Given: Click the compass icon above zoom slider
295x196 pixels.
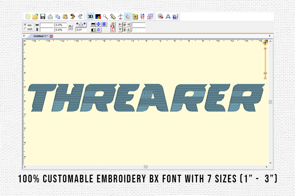Looking at the screenshot, I should point(265,43).
